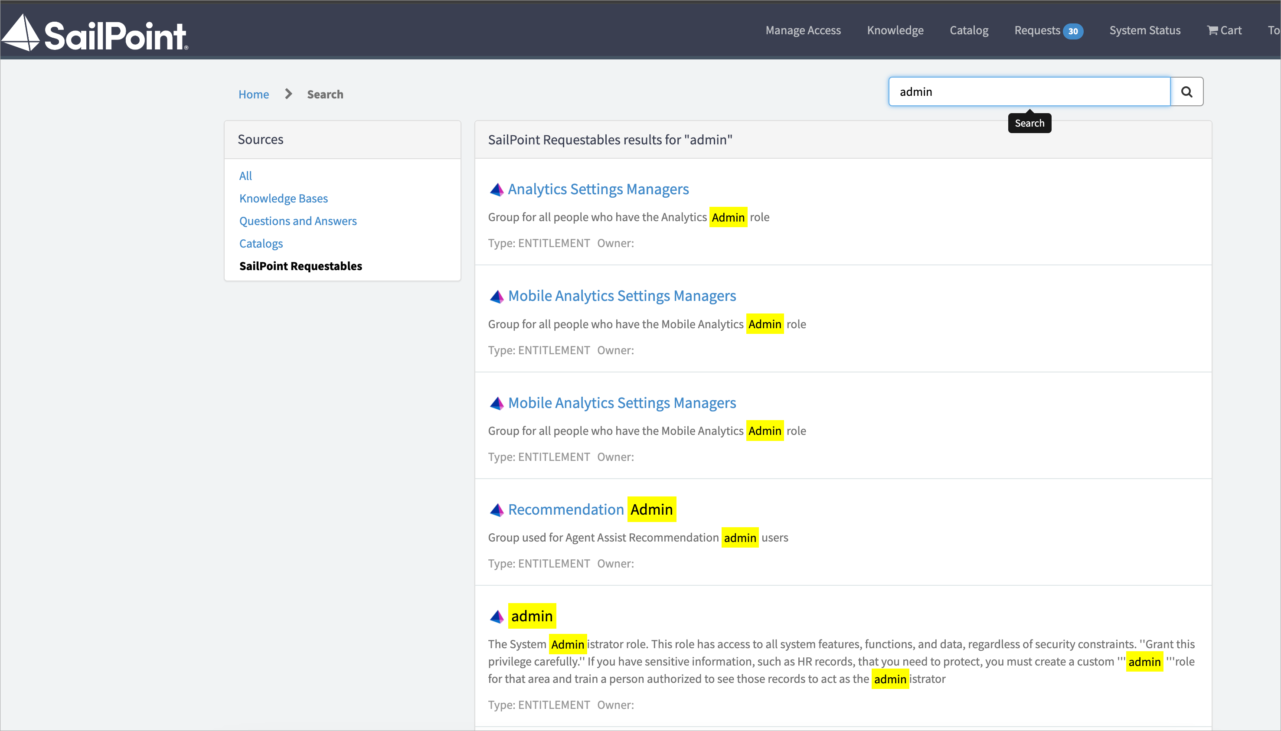Click the magnifying glass search button
The image size is (1281, 731).
tap(1186, 91)
